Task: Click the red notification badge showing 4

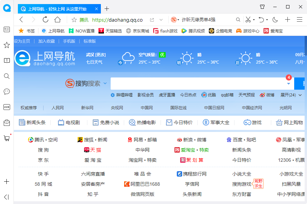Action: click(289, 77)
